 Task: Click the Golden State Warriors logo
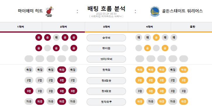click(155, 11)
